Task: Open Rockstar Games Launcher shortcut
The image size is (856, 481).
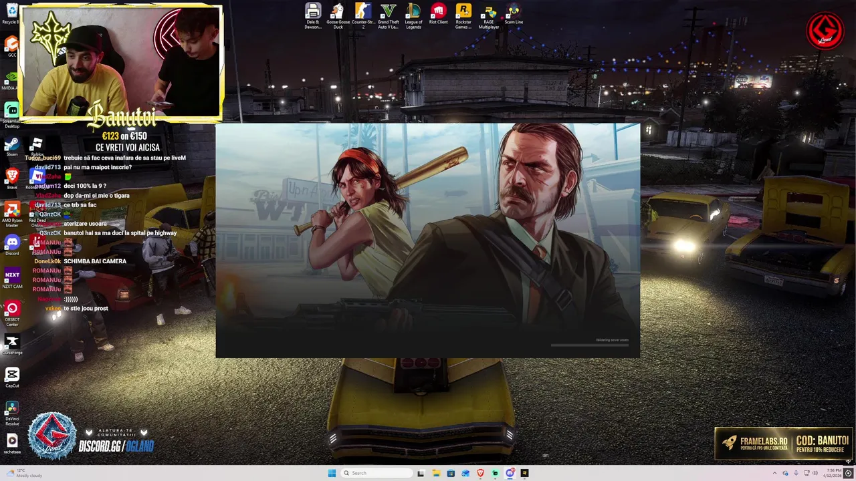Action: (463, 16)
